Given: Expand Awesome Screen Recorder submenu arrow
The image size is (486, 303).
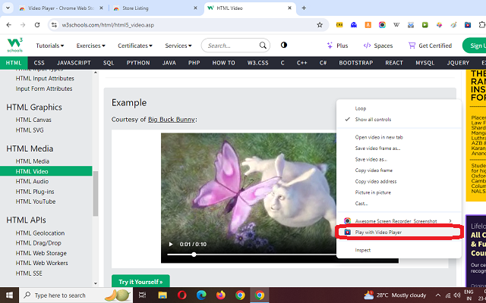Looking at the screenshot, I should point(450,220).
